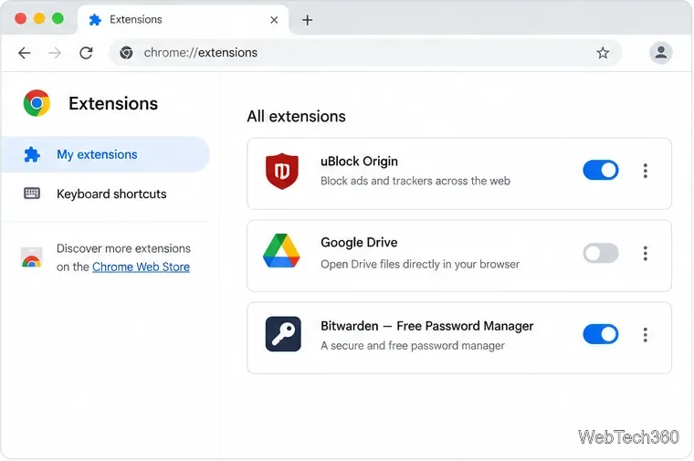Image resolution: width=694 pixels, height=461 pixels.
Task: Click the puzzle favicon on the Extensions tab
Action: [x=95, y=20]
